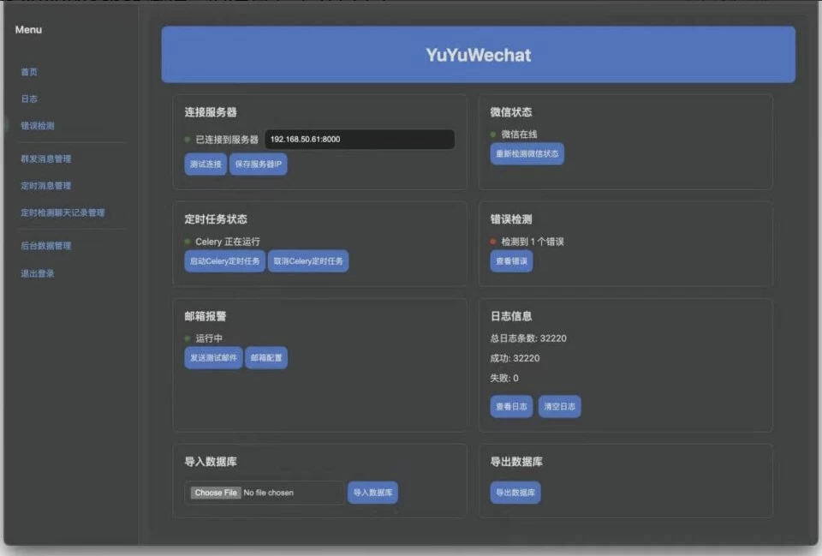Focus the server IP address field

click(360, 139)
